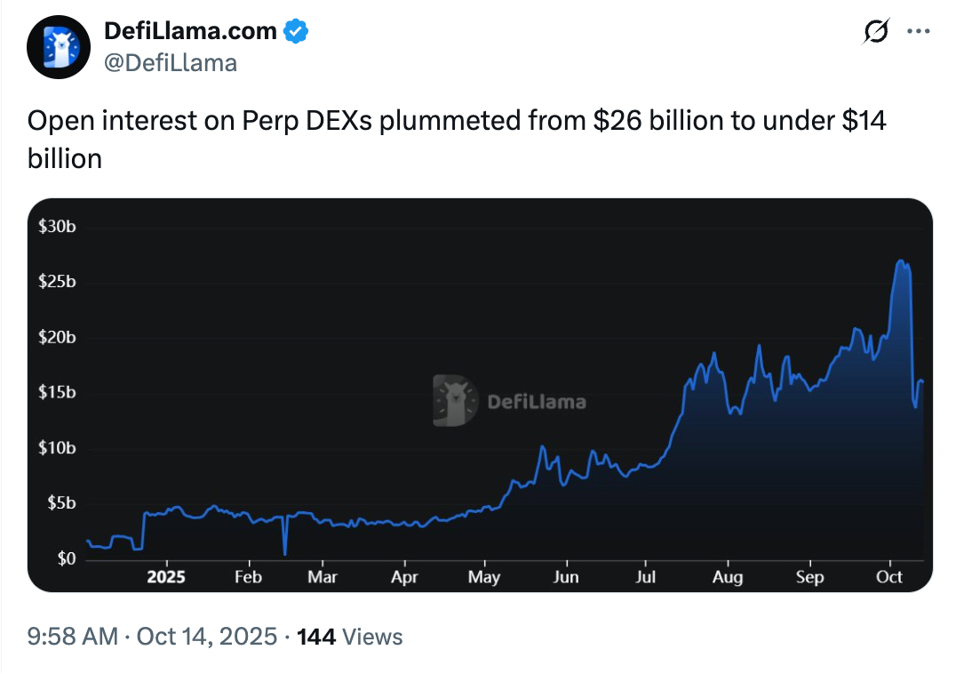Screen dimensions: 956x674
Task: Click the $15b y-axis label
Action: pos(57,392)
